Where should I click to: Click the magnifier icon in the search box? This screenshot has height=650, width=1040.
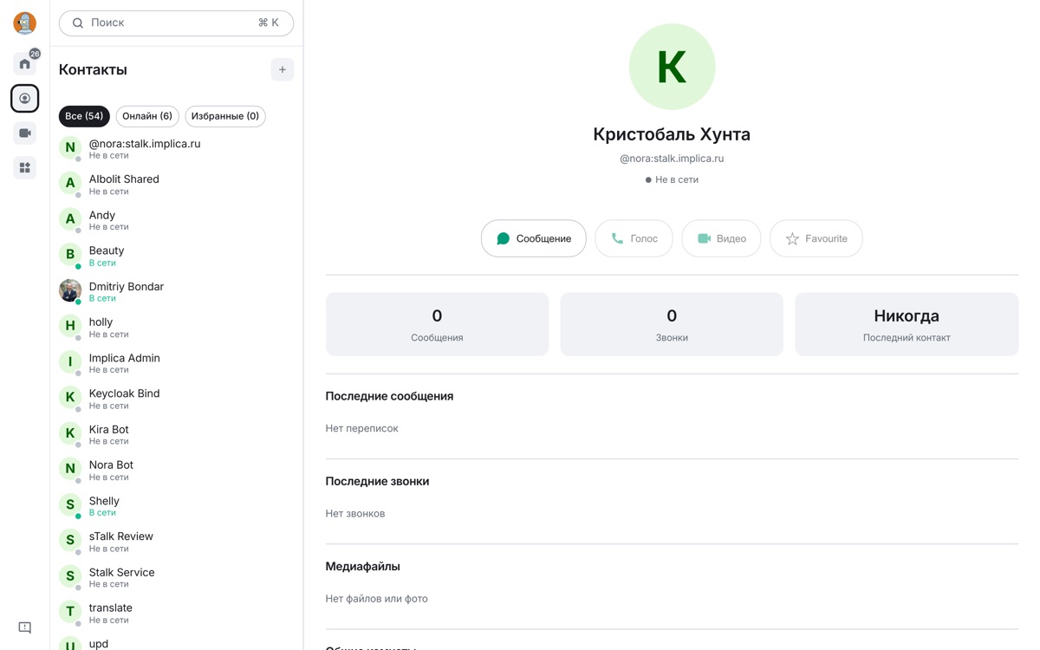[78, 23]
